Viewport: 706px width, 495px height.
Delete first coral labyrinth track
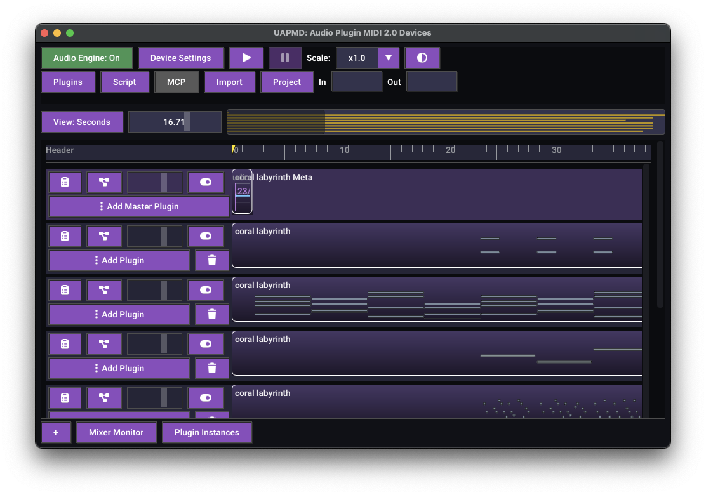coord(212,261)
